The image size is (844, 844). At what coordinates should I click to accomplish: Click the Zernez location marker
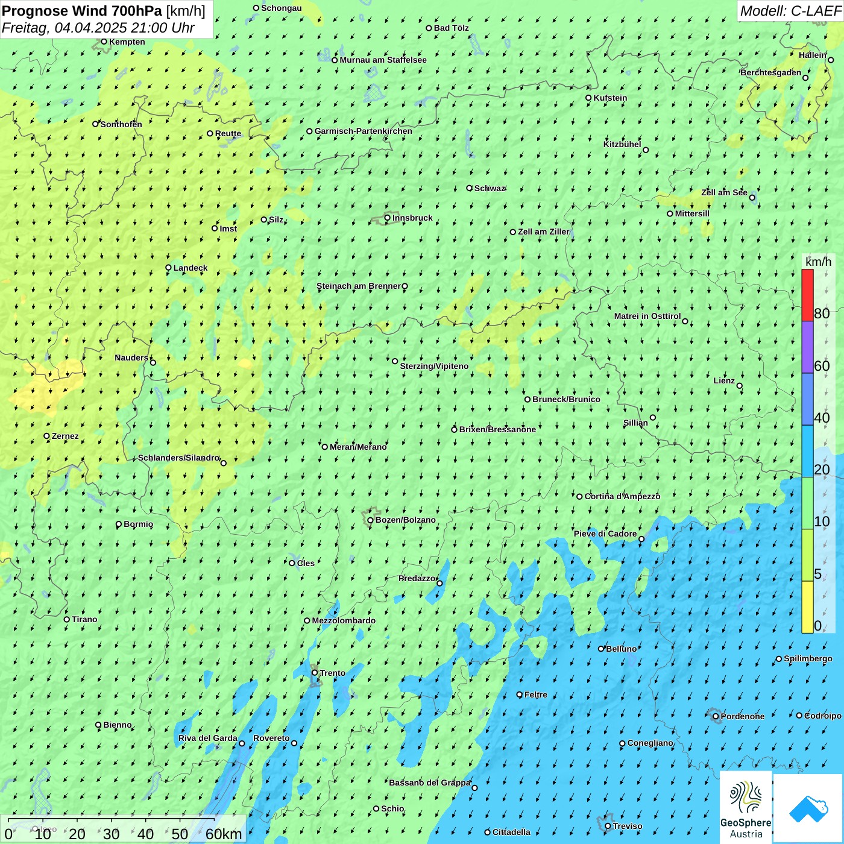46,436
